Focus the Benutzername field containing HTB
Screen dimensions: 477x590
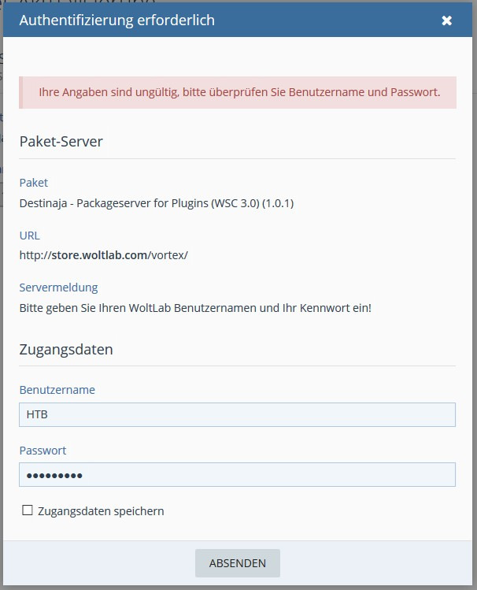(237, 415)
